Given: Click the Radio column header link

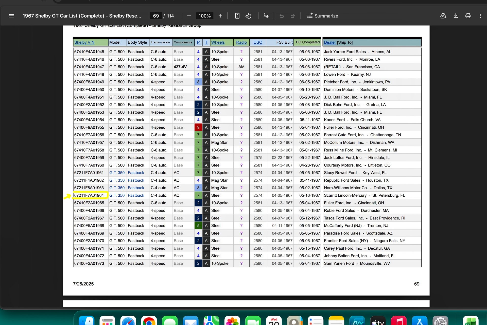Looking at the screenshot, I should pyautogui.click(x=241, y=42).
